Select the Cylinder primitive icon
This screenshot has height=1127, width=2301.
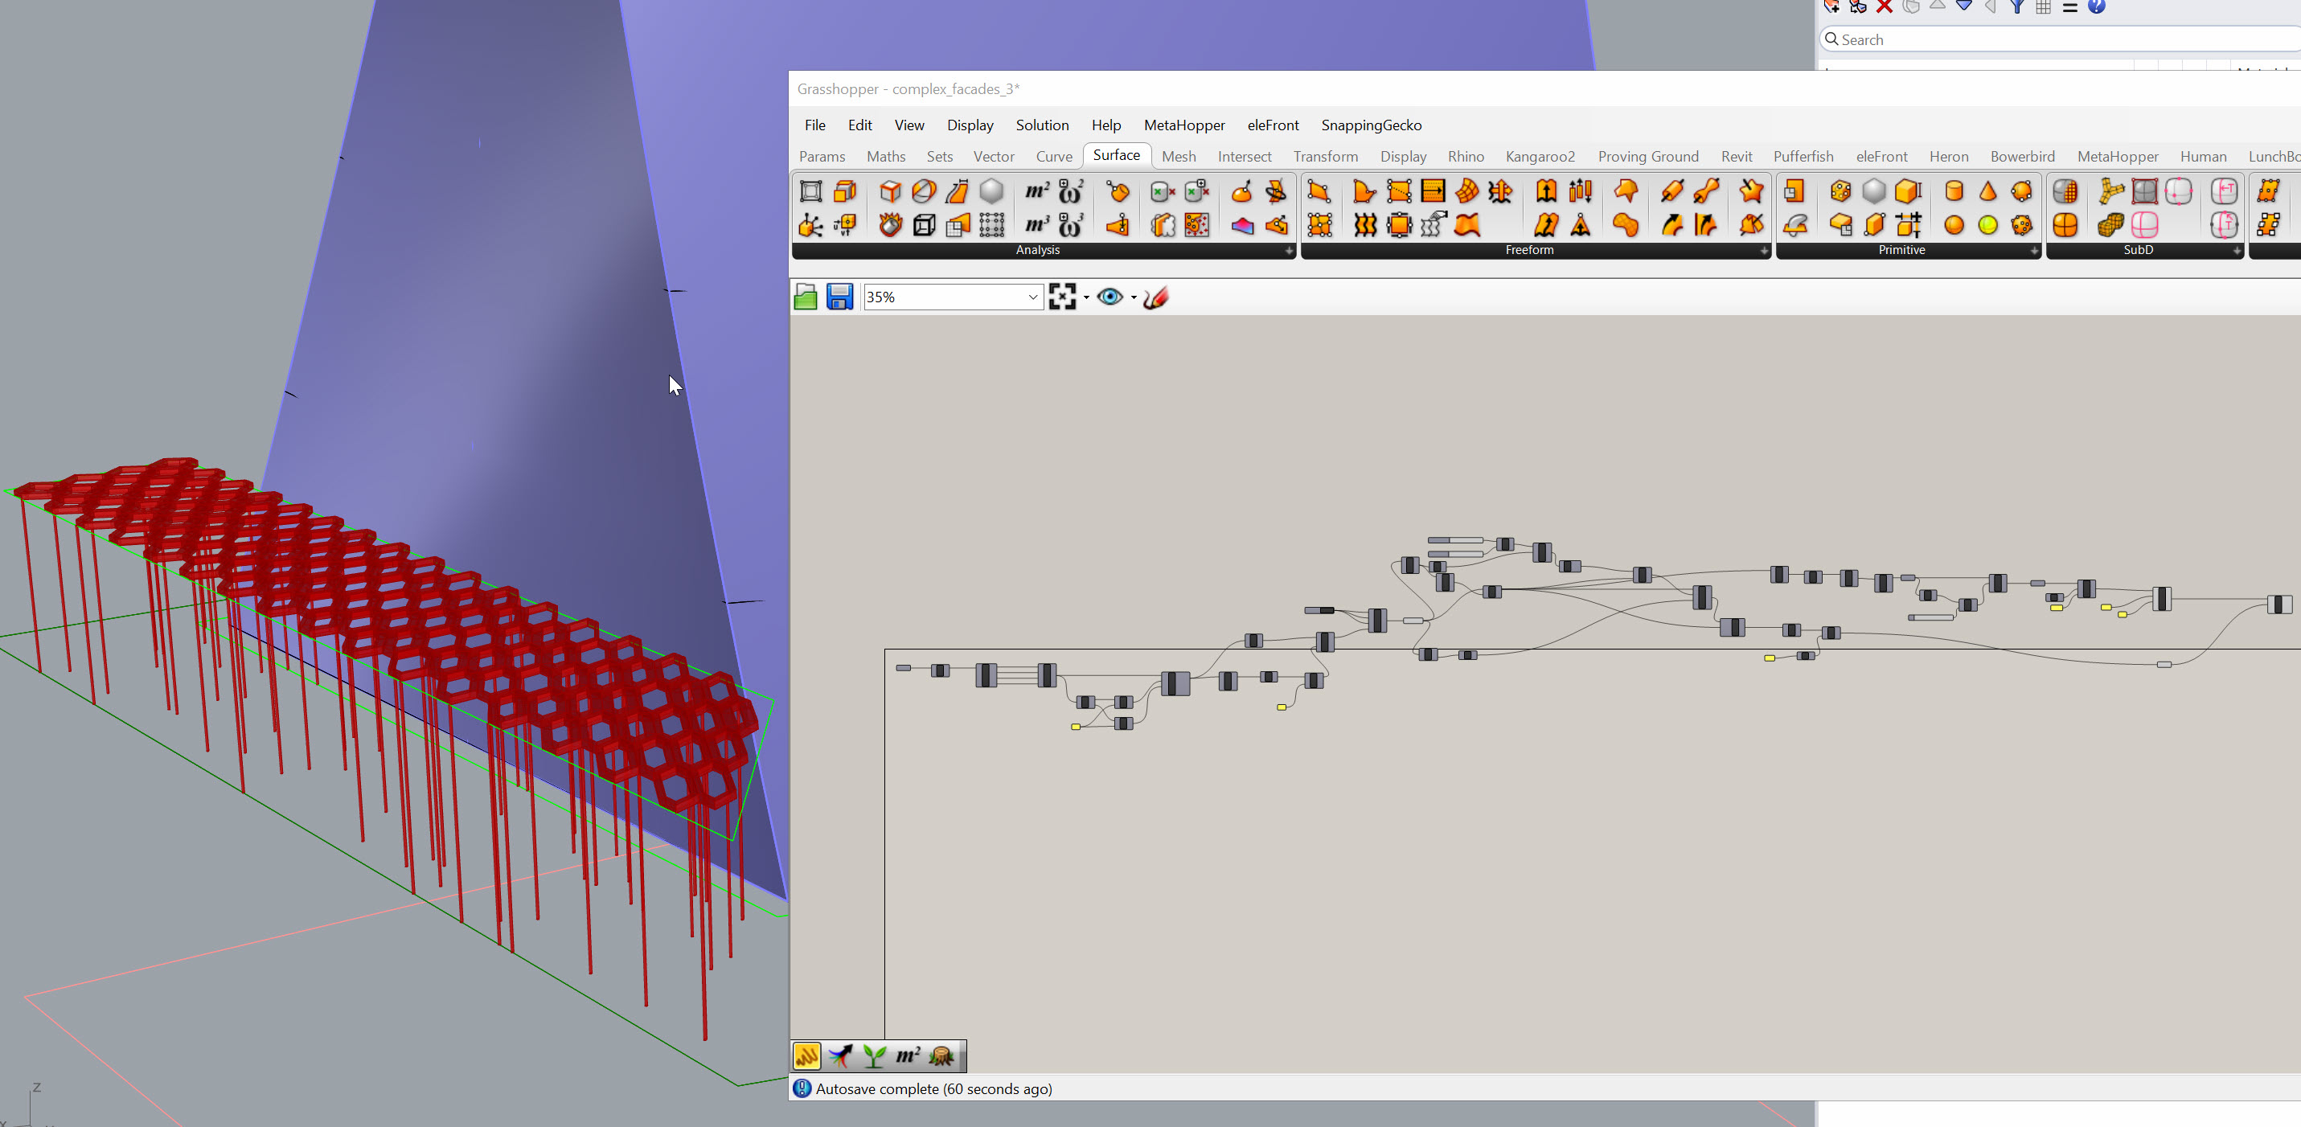coord(1954,191)
